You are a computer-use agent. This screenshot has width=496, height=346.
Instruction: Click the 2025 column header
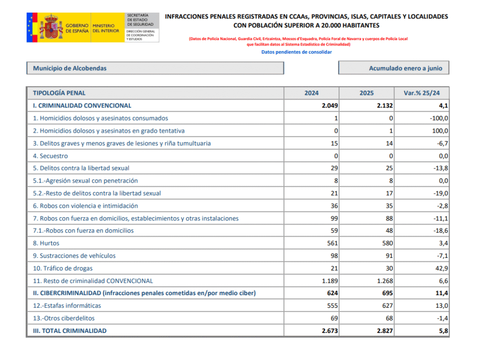367,93
